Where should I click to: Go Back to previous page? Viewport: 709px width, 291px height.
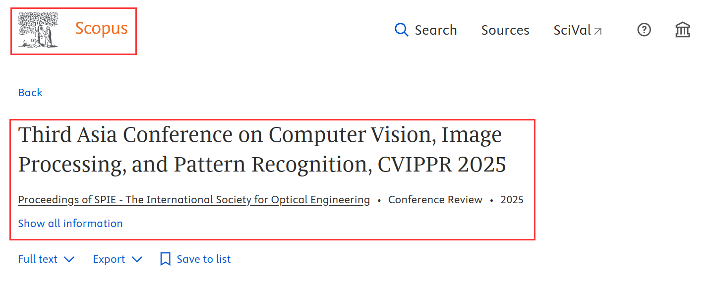point(30,93)
